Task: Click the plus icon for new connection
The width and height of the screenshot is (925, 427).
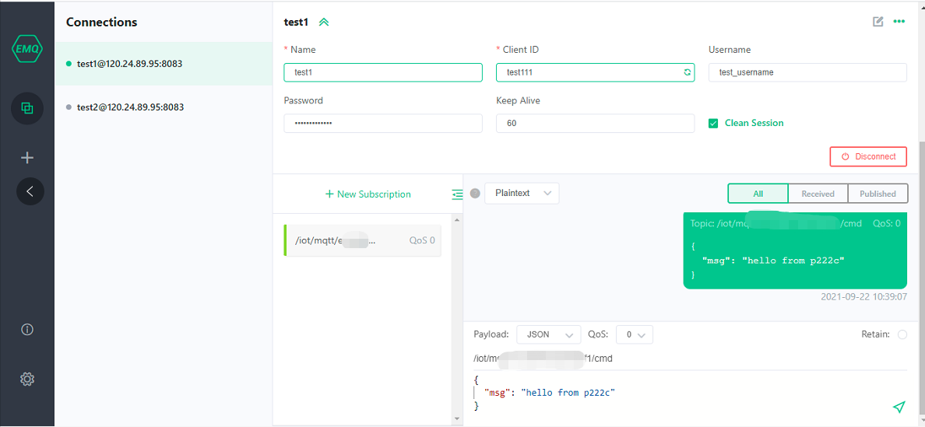Action: tap(27, 158)
